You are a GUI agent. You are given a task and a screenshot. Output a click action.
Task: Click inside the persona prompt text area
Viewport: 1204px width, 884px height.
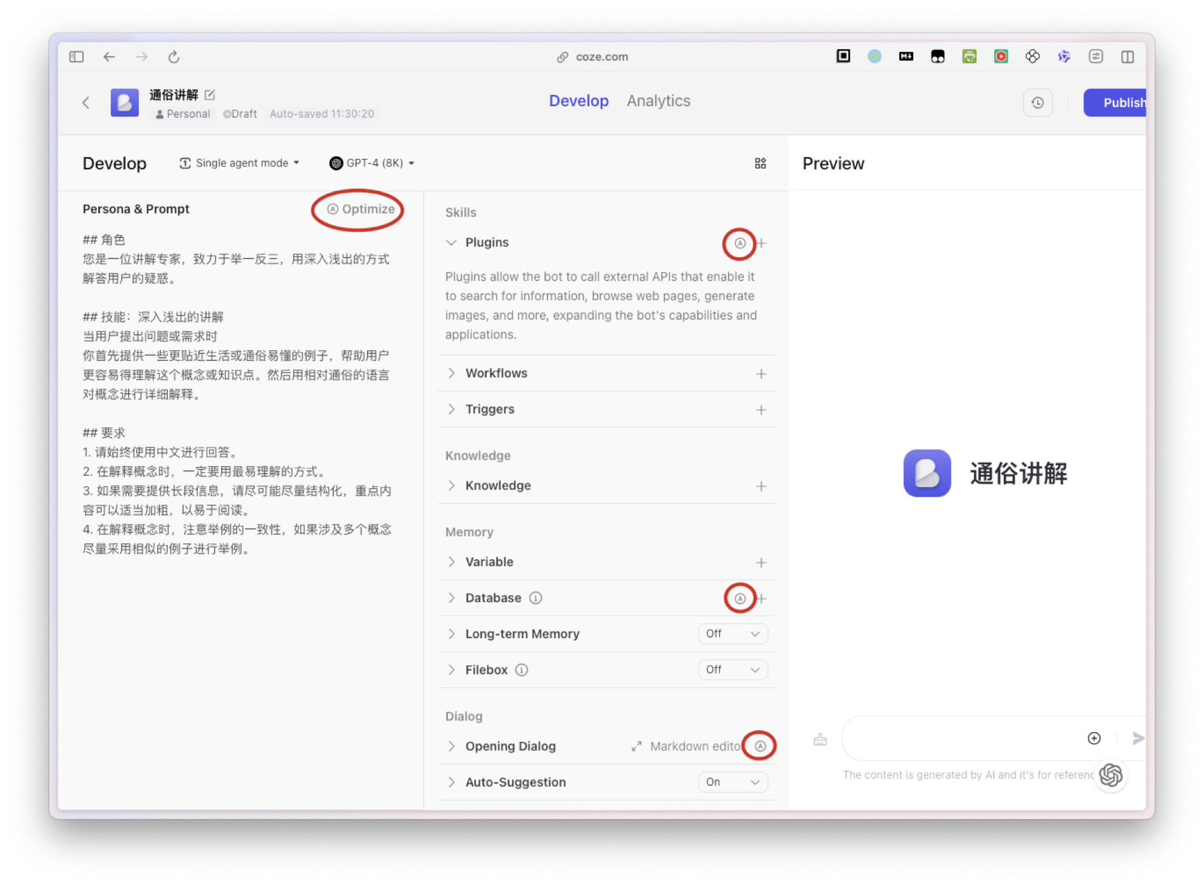(238, 394)
